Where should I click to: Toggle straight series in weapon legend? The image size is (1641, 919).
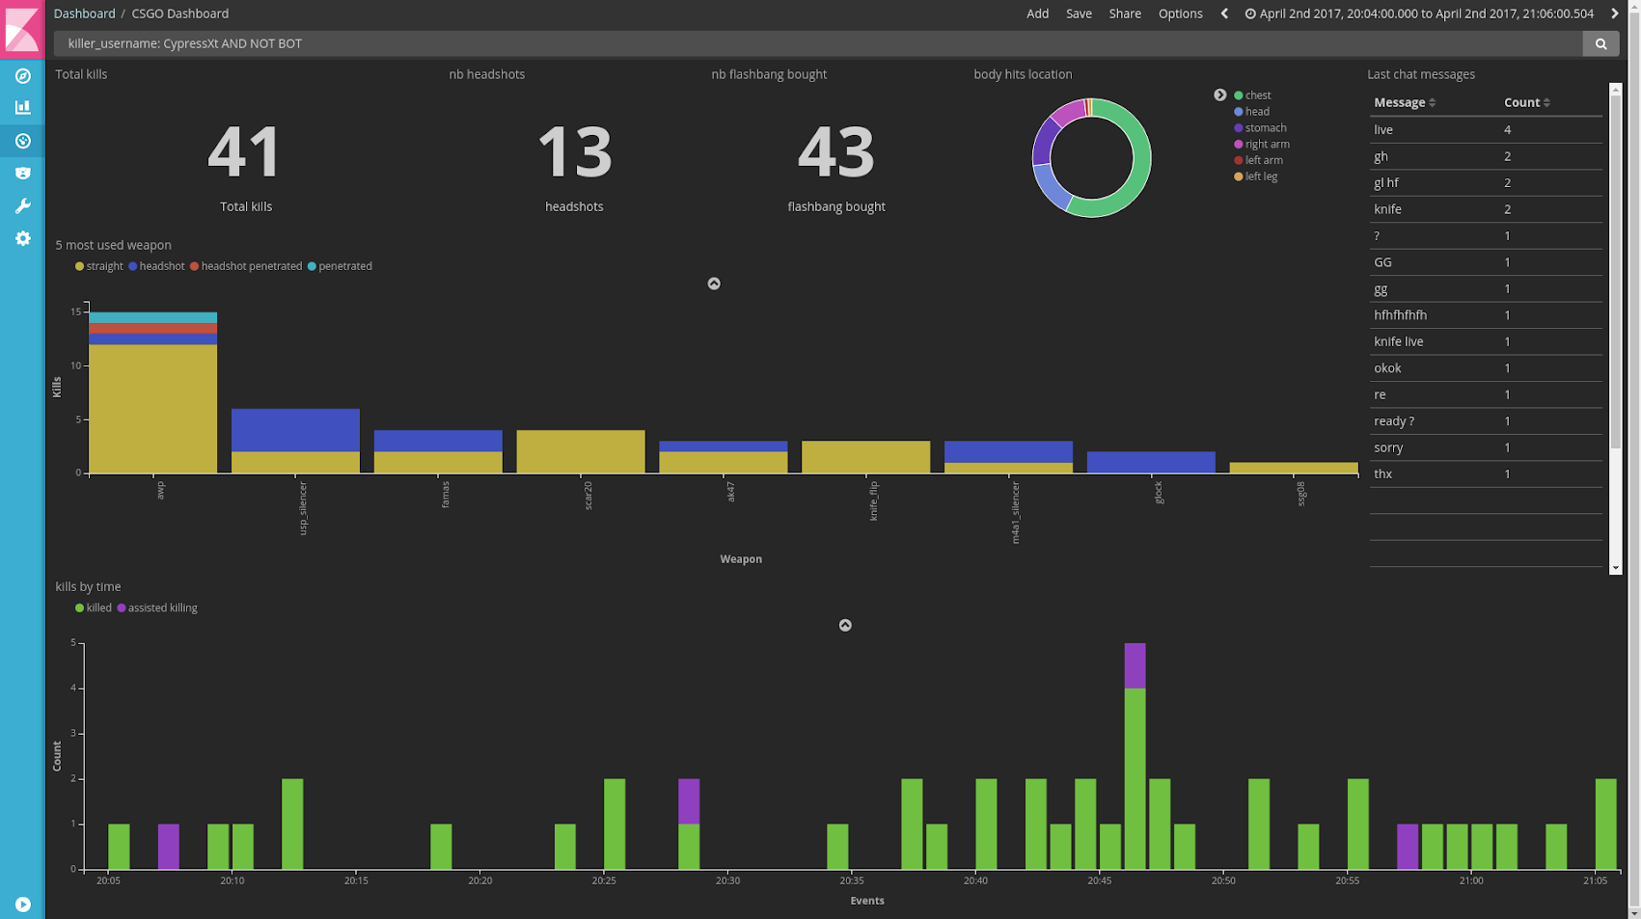tap(98, 266)
